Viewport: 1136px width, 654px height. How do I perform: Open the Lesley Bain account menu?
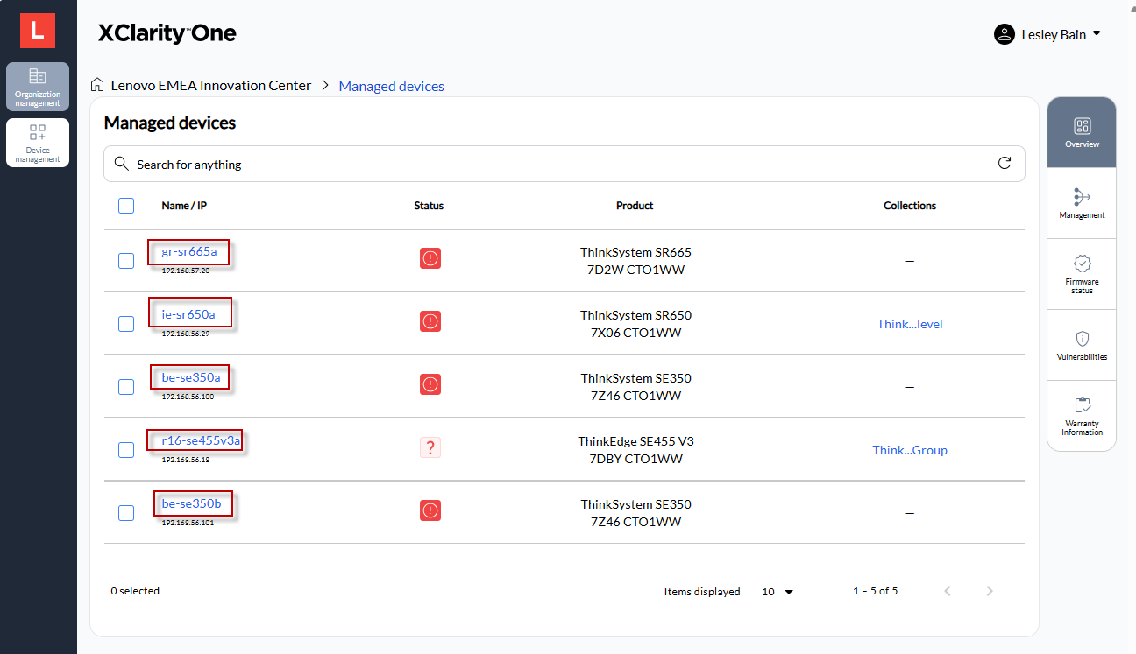[x=1047, y=34]
